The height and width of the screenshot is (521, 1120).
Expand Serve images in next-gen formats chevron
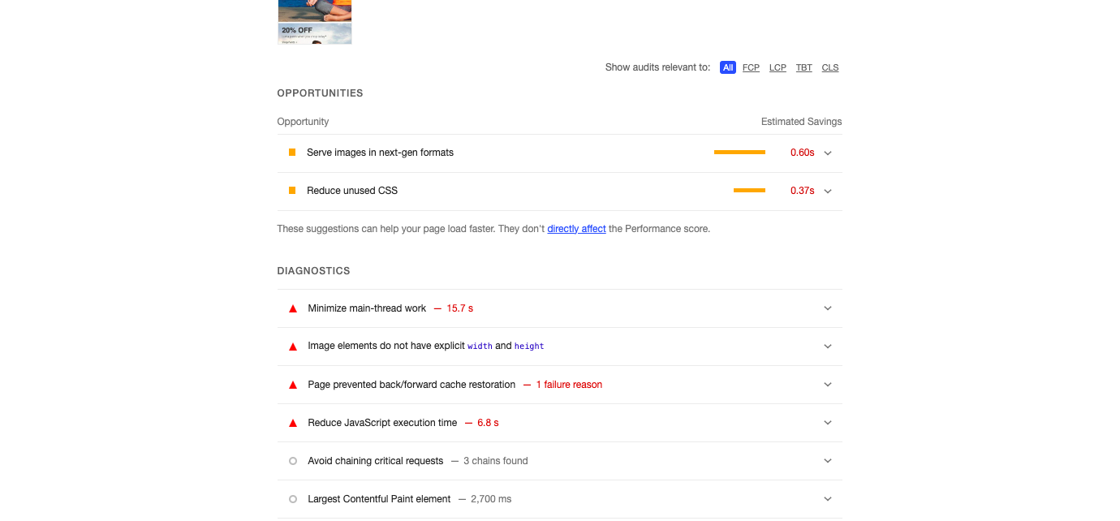tap(828, 153)
